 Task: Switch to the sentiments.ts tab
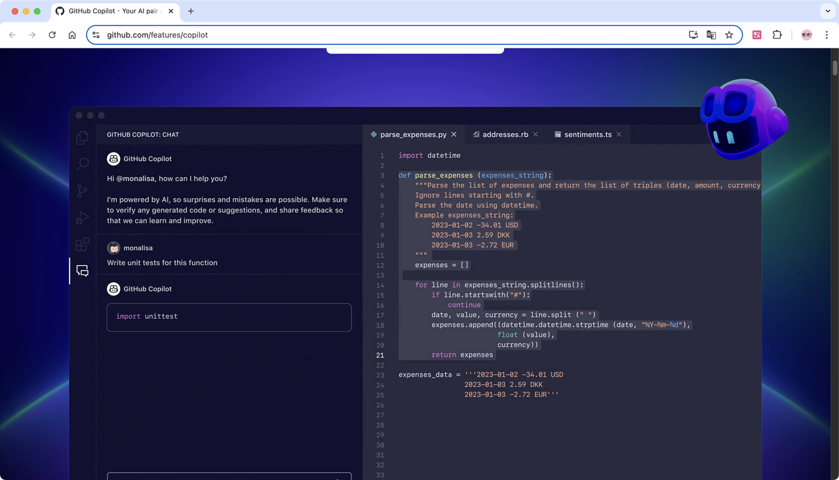click(x=587, y=134)
